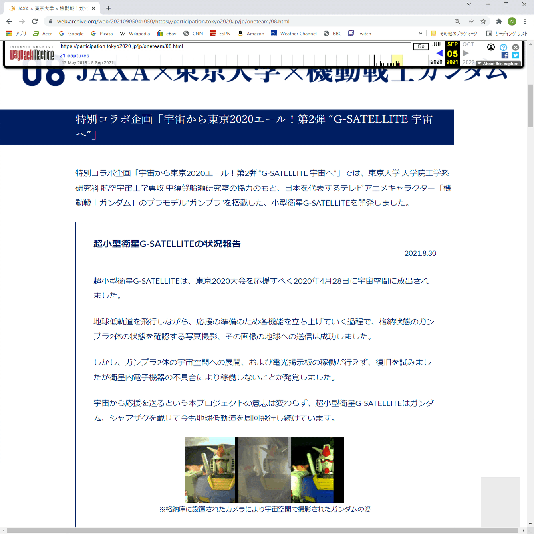Open the BBC bookmark
This screenshot has height=534, width=534.
332,34
